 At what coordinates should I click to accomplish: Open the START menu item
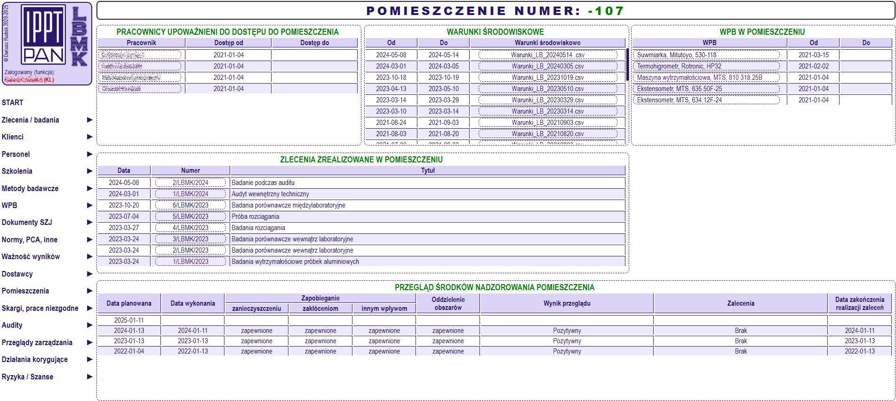[13, 102]
